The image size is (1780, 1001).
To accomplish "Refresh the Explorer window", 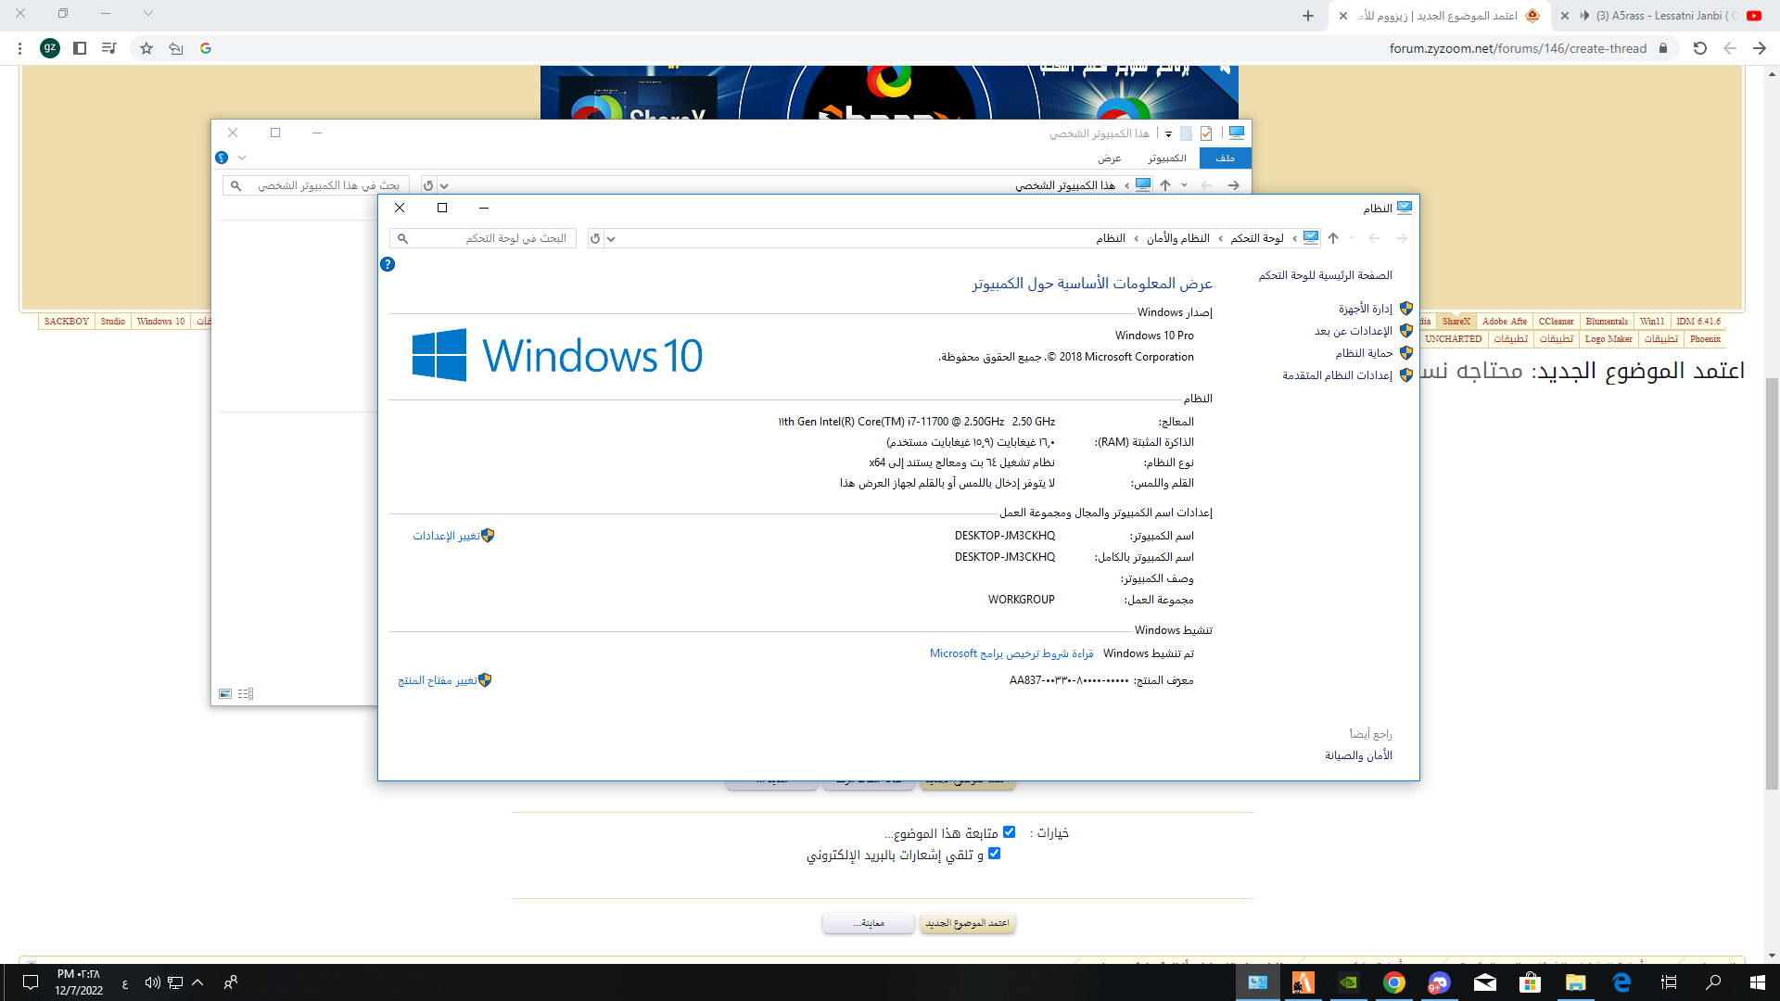I will click(428, 185).
